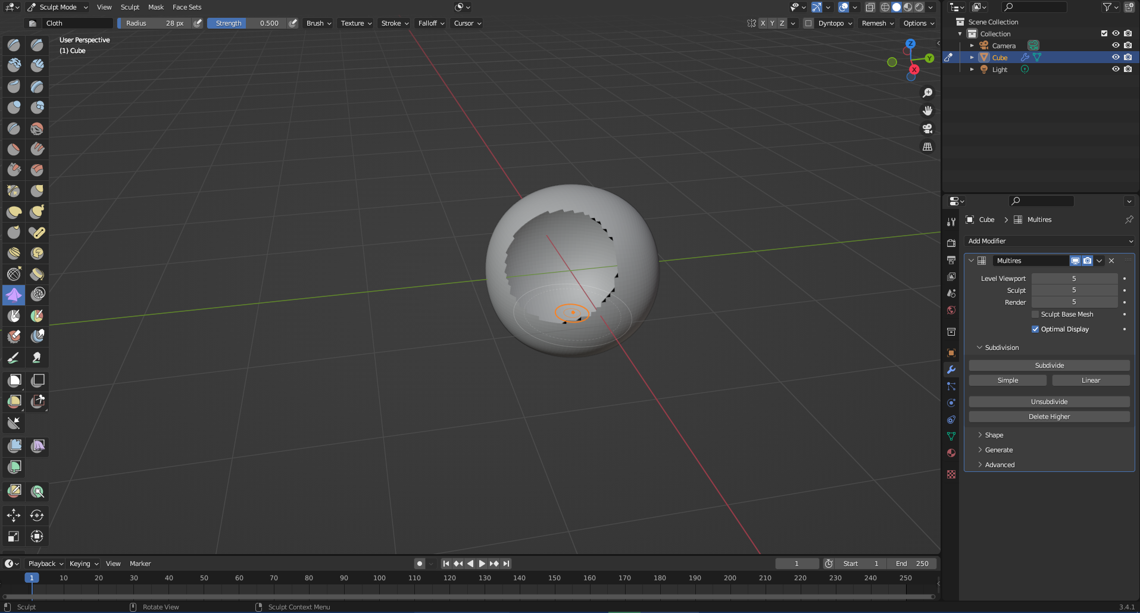Open the Brush settings dropdown
Viewport: 1140px width, 613px height.
click(319, 23)
